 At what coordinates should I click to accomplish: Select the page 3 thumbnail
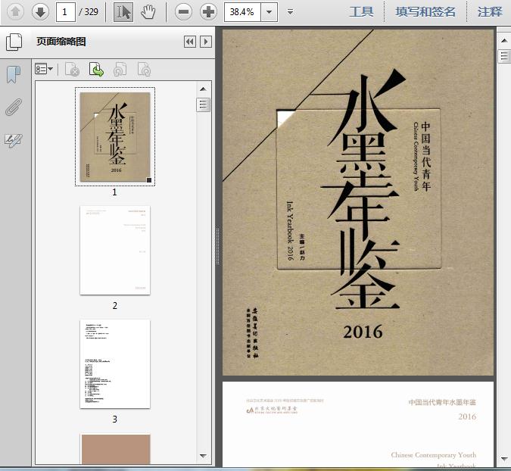tap(115, 363)
